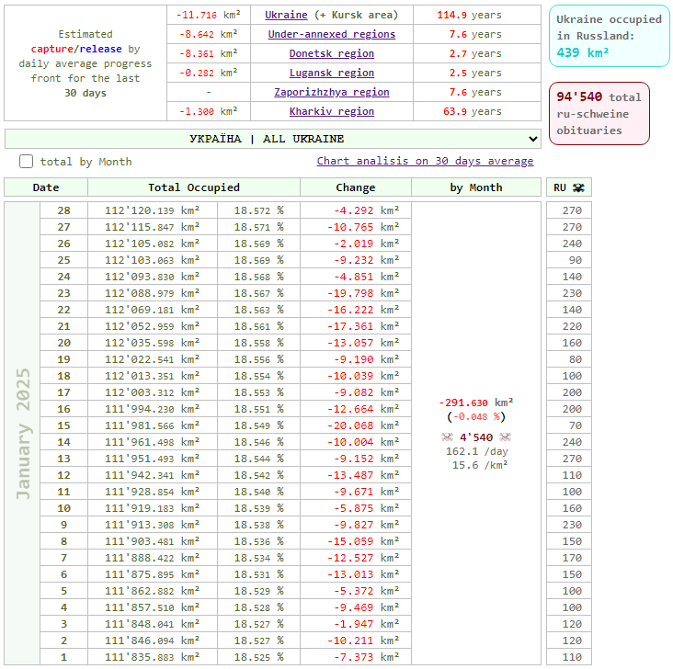
Task: Click the skull icon in RU column header
Action: [577, 187]
